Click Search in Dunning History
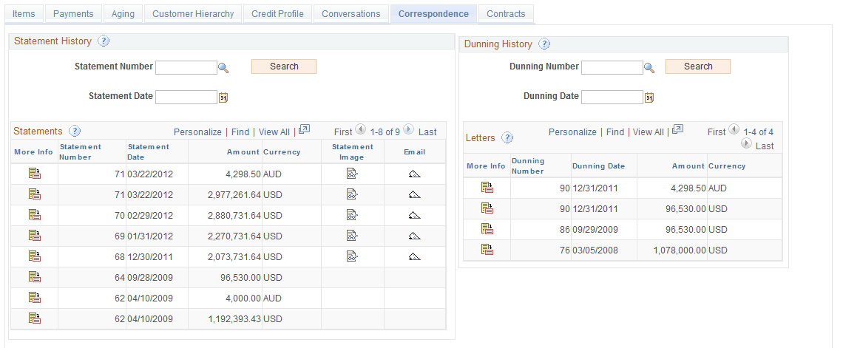 coord(698,66)
